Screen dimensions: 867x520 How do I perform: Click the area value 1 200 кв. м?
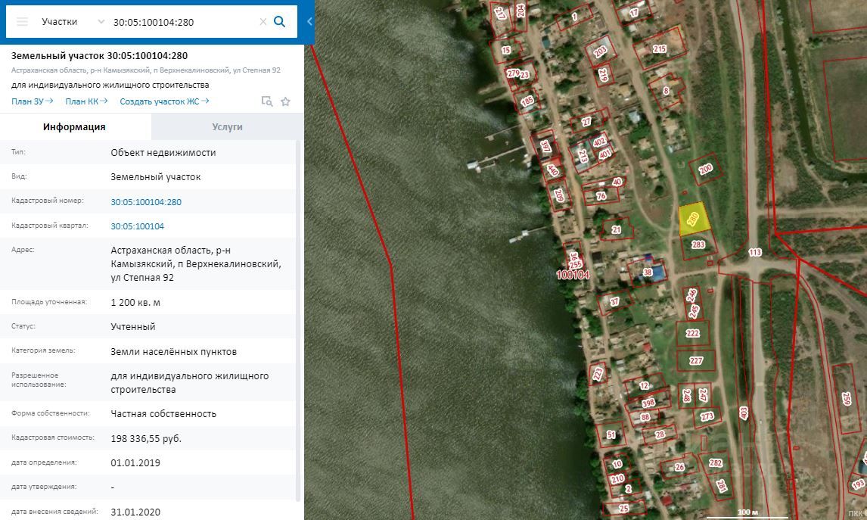tap(135, 303)
